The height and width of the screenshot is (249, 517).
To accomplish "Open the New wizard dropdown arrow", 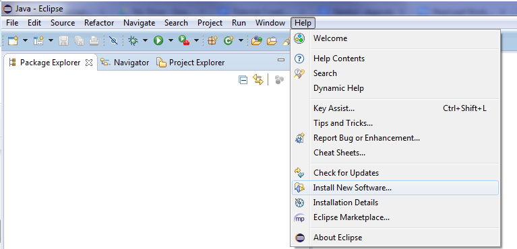I will coord(25,40).
